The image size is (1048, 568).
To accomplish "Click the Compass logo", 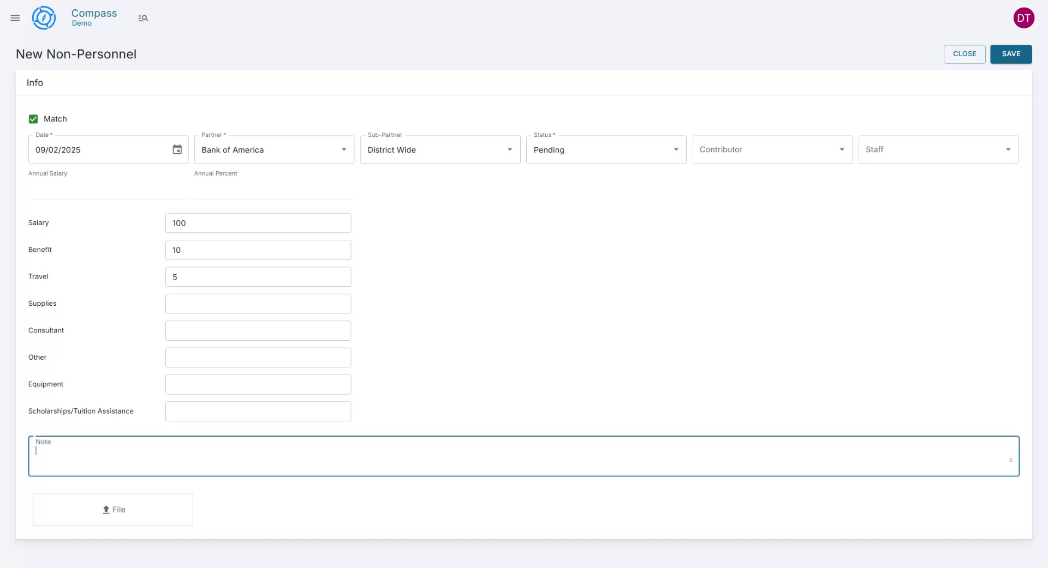I will click(44, 17).
